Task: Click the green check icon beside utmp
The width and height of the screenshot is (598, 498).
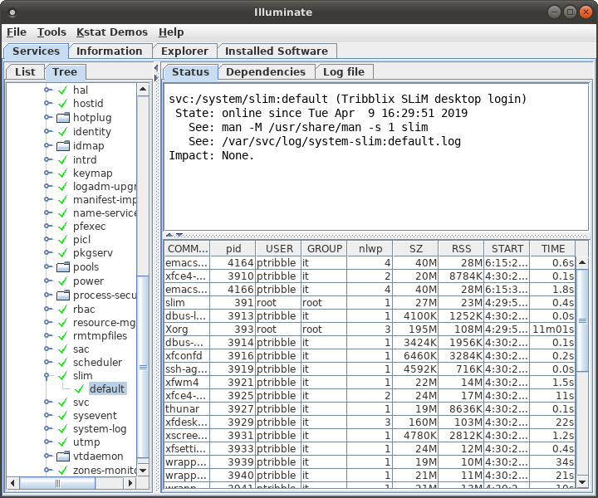Action: point(63,442)
